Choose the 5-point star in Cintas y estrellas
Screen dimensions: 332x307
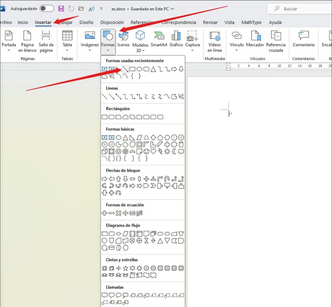(125, 269)
